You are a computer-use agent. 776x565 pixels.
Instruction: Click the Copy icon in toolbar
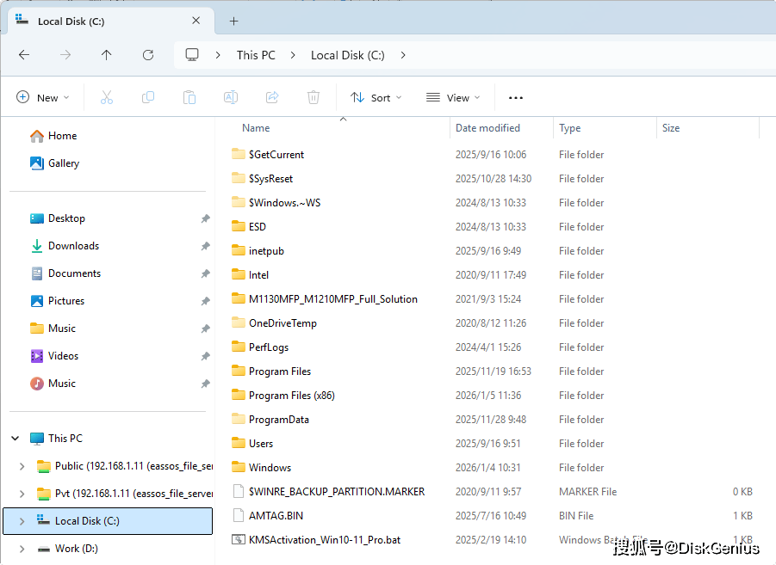(148, 98)
